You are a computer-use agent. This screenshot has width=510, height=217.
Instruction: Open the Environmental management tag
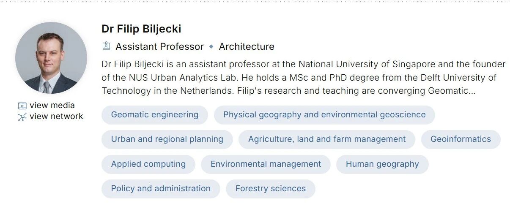pos(266,164)
